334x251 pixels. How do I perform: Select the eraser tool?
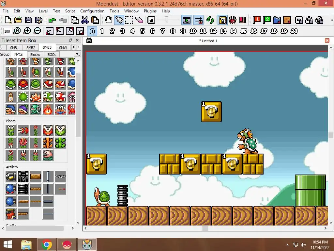point(139,20)
